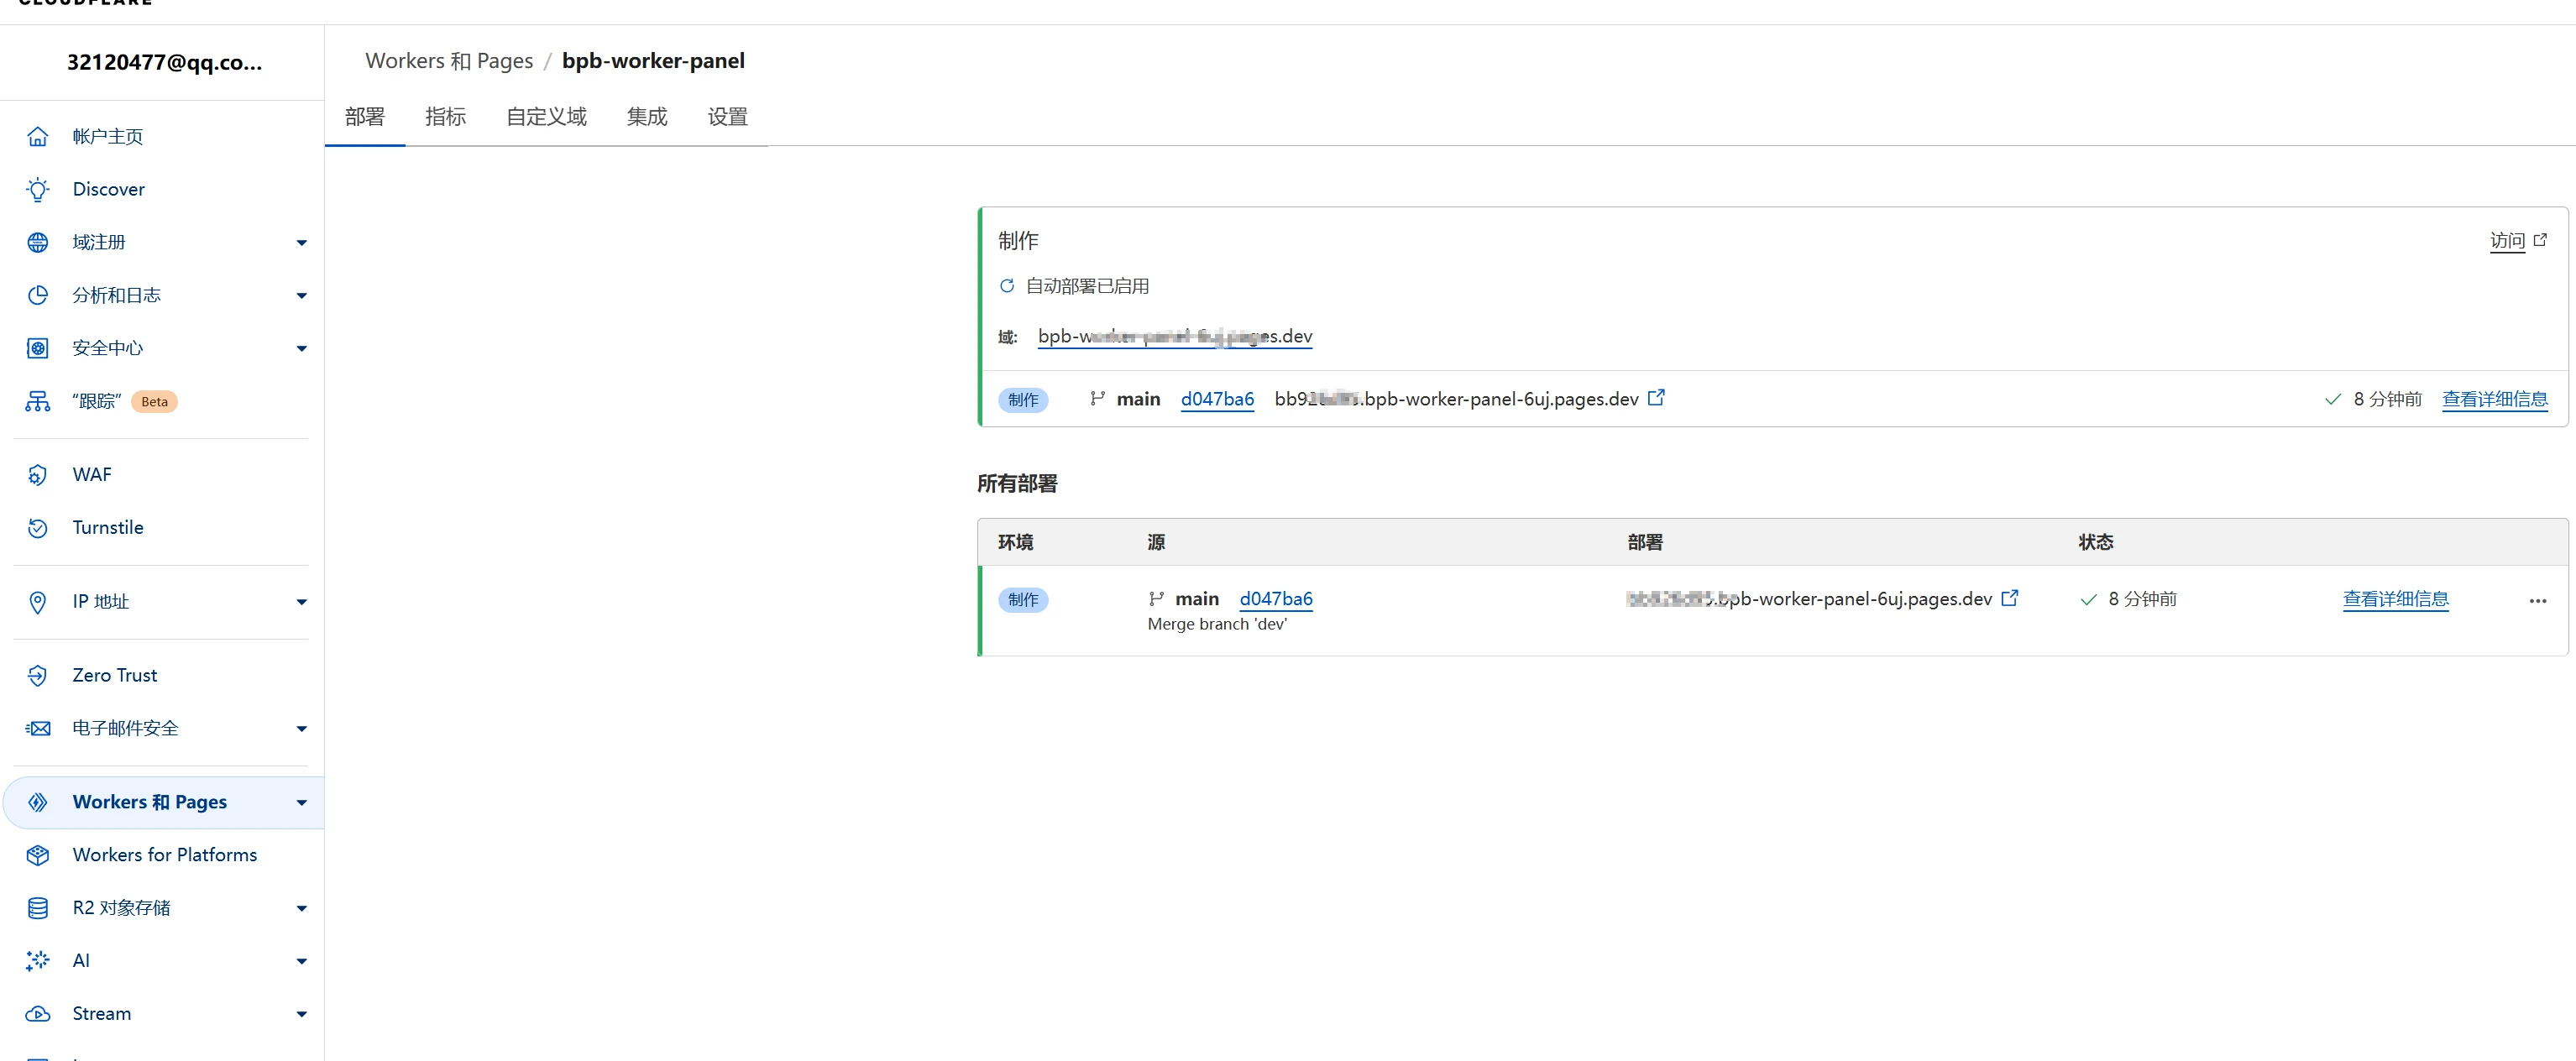Click the Stream cloud icon
This screenshot has height=1061, width=2576.
[37, 1014]
